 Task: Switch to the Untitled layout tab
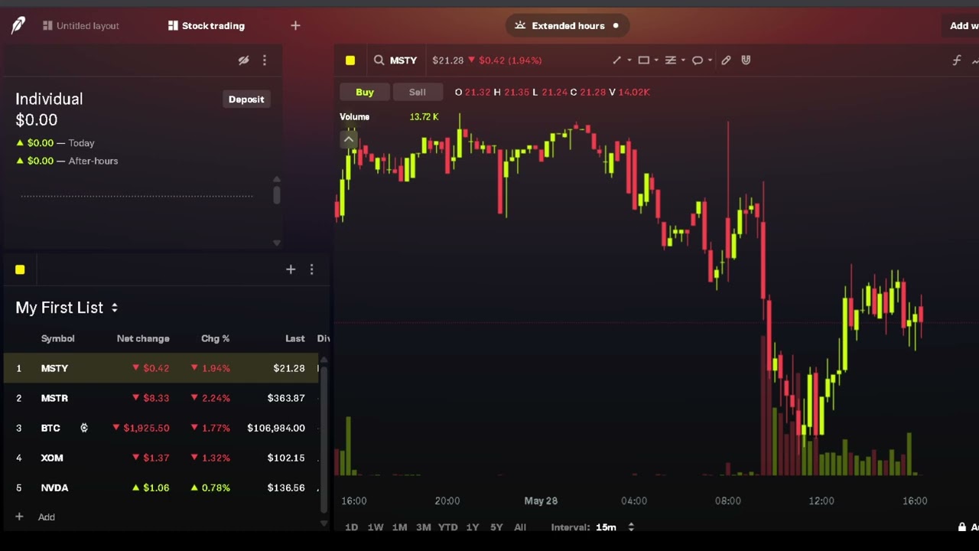coord(80,25)
